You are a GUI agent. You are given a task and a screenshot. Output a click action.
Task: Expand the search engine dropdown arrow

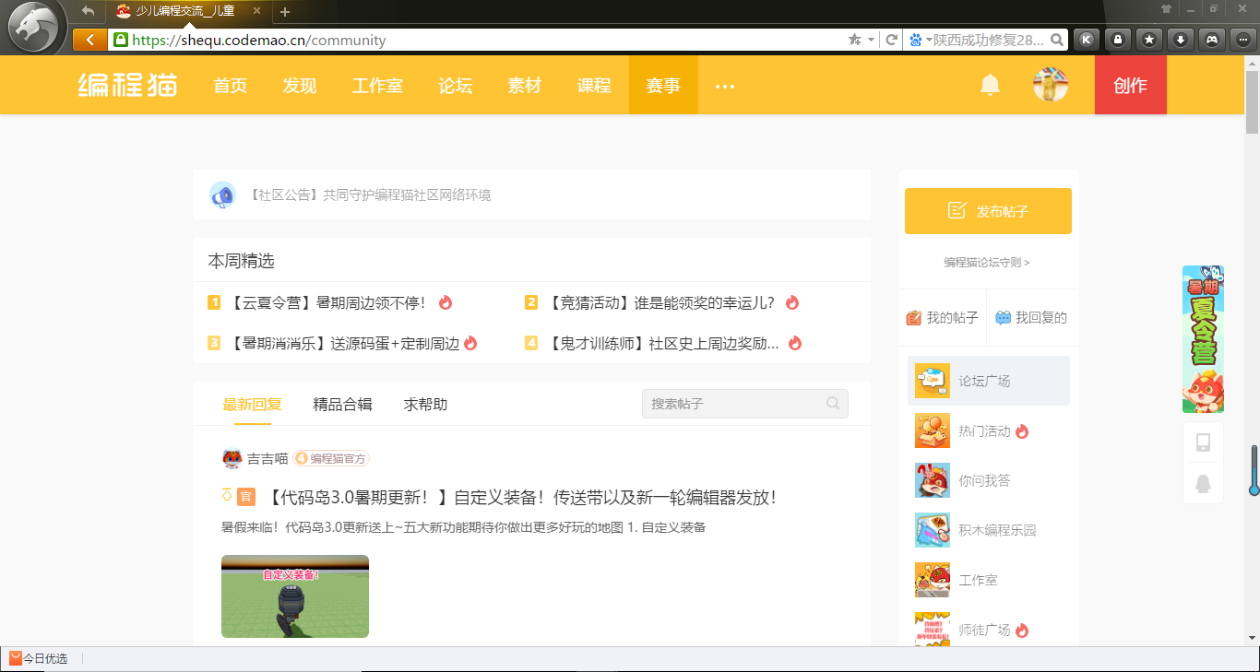[929, 40]
